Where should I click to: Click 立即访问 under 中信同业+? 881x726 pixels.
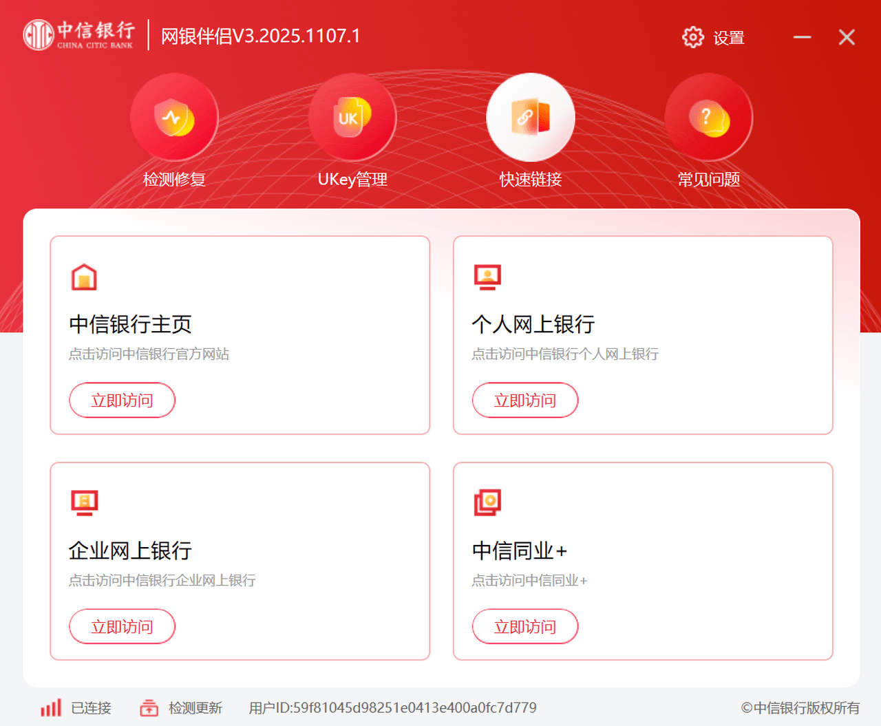(x=525, y=626)
